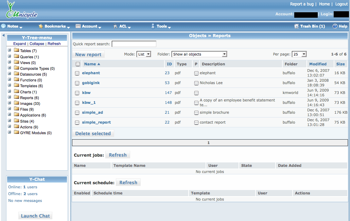
Task: Open the Folder filter dropdown
Action: click(x=199, y=54)
